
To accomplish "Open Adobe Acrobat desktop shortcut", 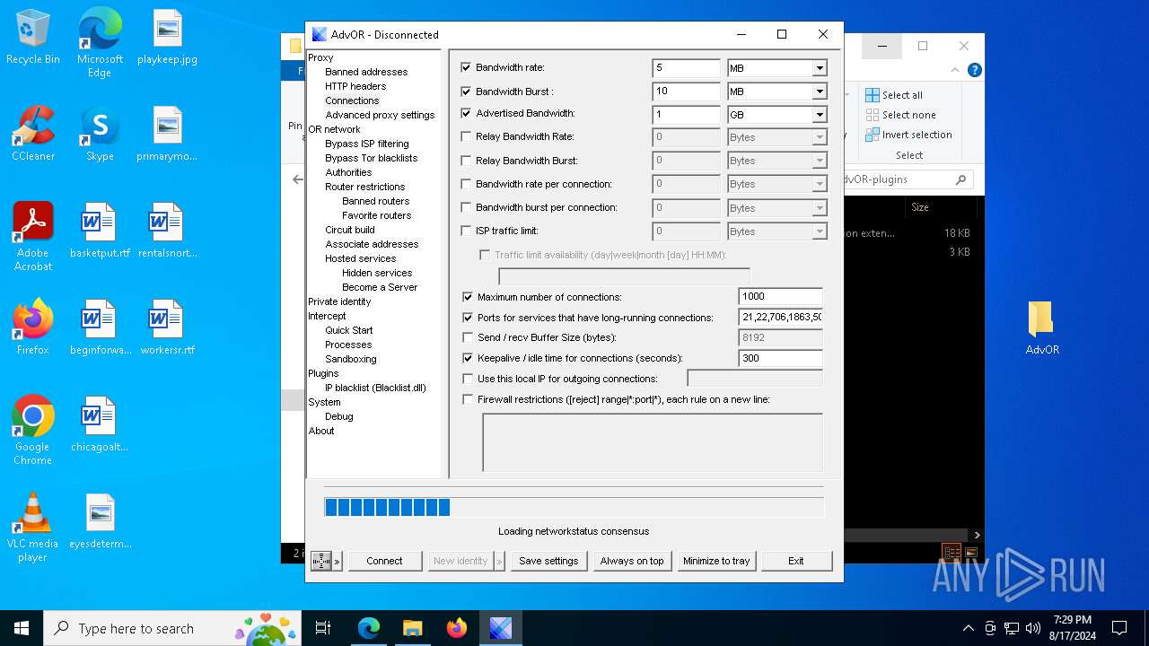I will (33, 237).
